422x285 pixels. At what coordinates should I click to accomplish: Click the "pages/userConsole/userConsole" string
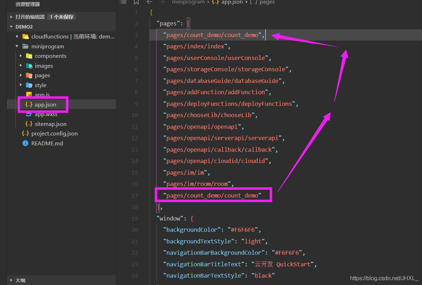pyautogui.click(x=215, y=58)
